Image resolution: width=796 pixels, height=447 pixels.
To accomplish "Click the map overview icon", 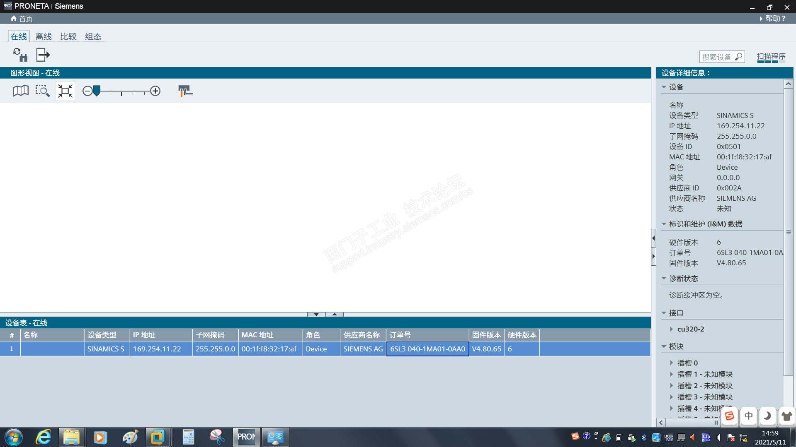I will pyautogui.click(x=21, y=91).
